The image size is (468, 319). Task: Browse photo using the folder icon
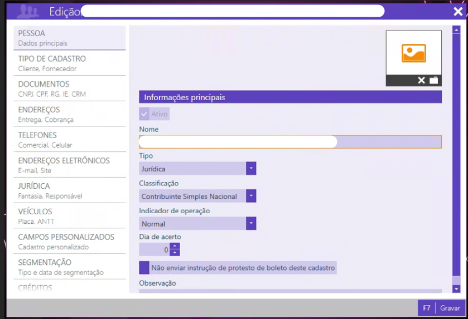[x=434, y=81]
